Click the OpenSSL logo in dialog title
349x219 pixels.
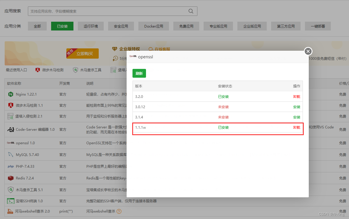pyautogui.click(x=133, y=56)
